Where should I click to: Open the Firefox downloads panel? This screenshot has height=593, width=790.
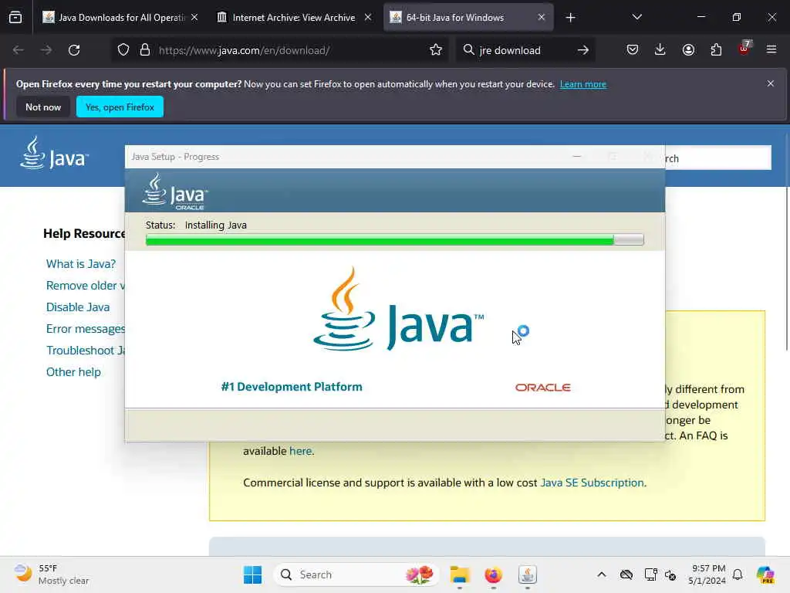point(660,50)
